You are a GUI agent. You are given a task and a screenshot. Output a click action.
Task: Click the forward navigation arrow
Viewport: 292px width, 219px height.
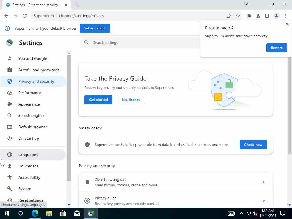pos(15,16)
